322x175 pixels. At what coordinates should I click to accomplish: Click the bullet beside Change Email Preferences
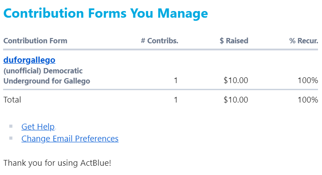[11, 138]
